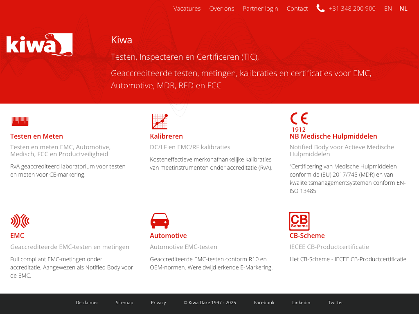Go to Partner login
Image resolution: width=419 pixels, height=314 pixels.
tap(260, 8)
